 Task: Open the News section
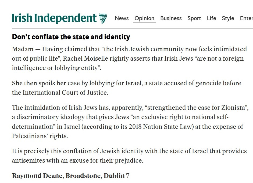click(x=122, y=18)
